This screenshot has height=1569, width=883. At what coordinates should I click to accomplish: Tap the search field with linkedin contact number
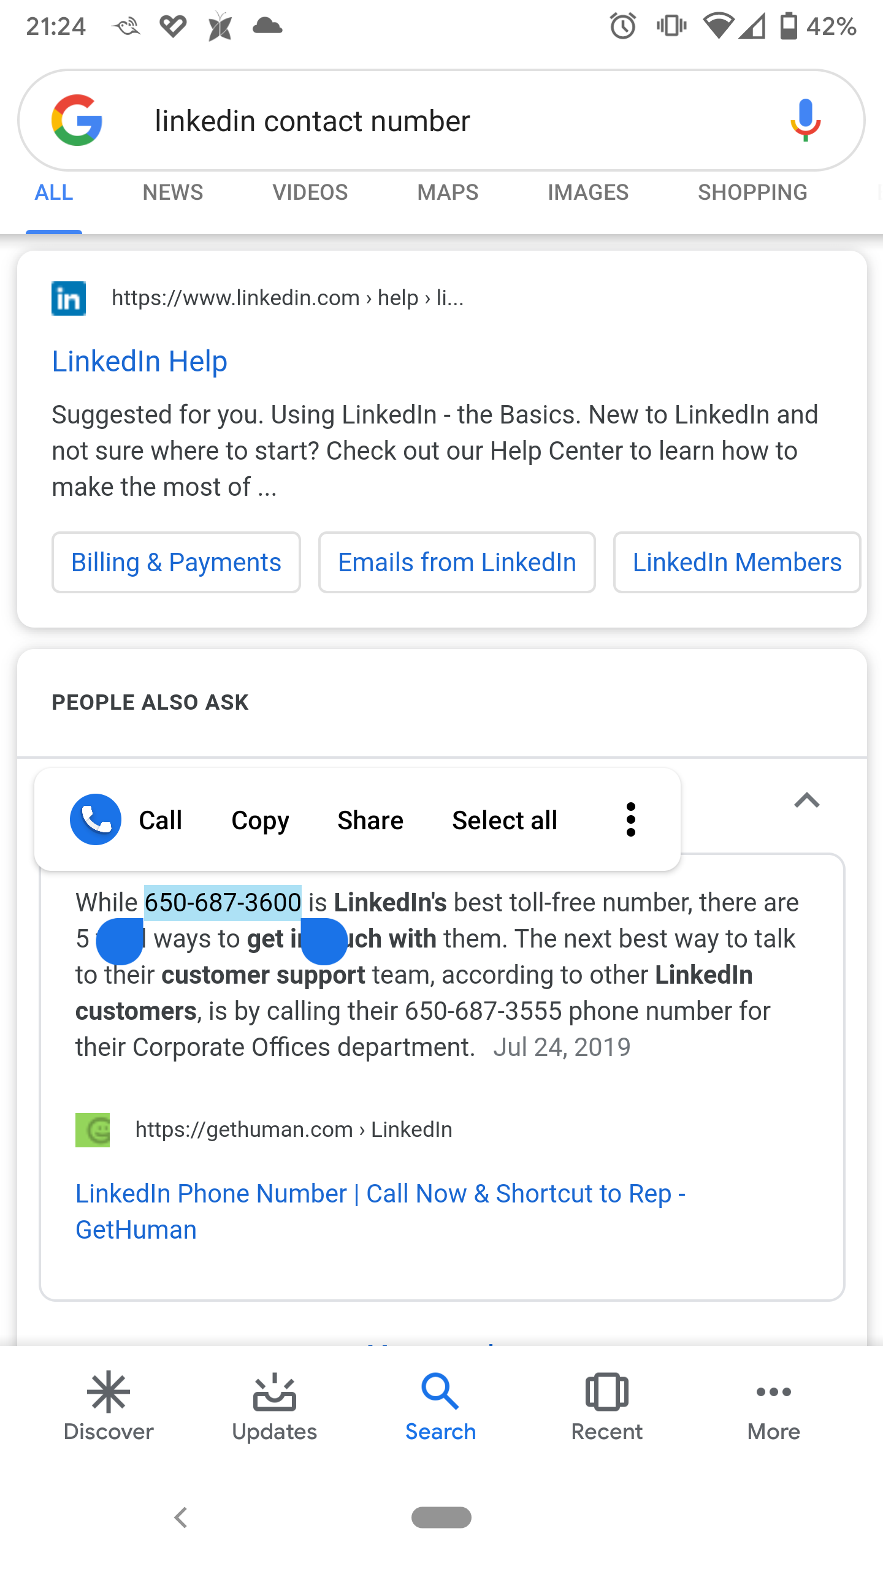[429, 121]
